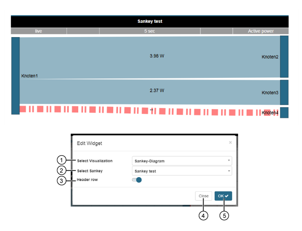The image size is (302, 231).
Task: Open the Select Visualization dropdown showing Sankey-Diagram
Action: [182, 161]
